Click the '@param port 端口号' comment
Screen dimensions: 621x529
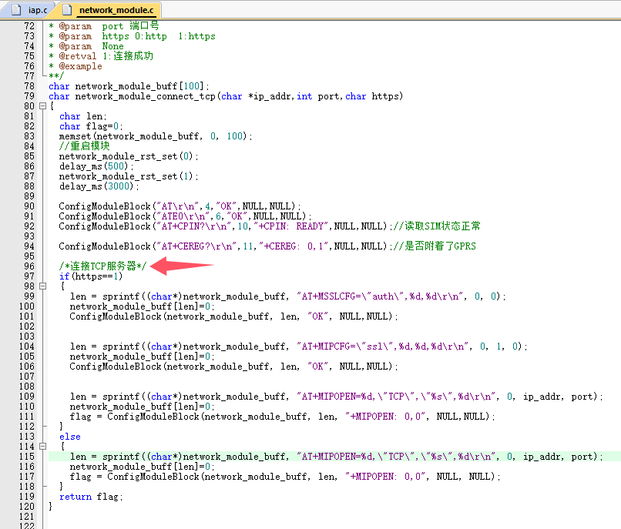(x=104, y=26)
